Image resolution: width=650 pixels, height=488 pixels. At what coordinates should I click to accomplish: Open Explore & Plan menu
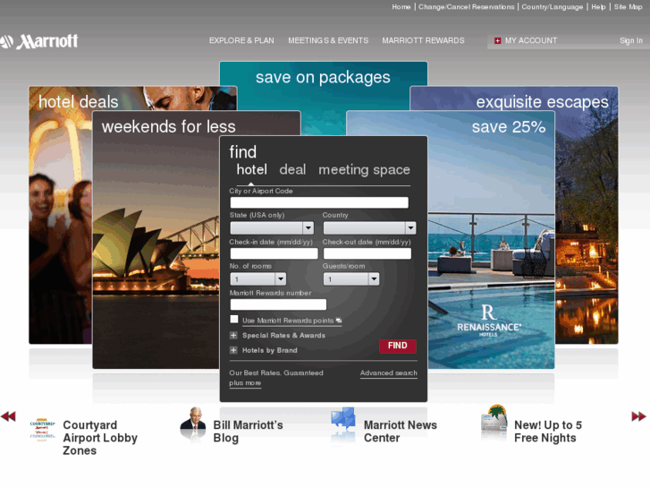[x=241, y=40]
